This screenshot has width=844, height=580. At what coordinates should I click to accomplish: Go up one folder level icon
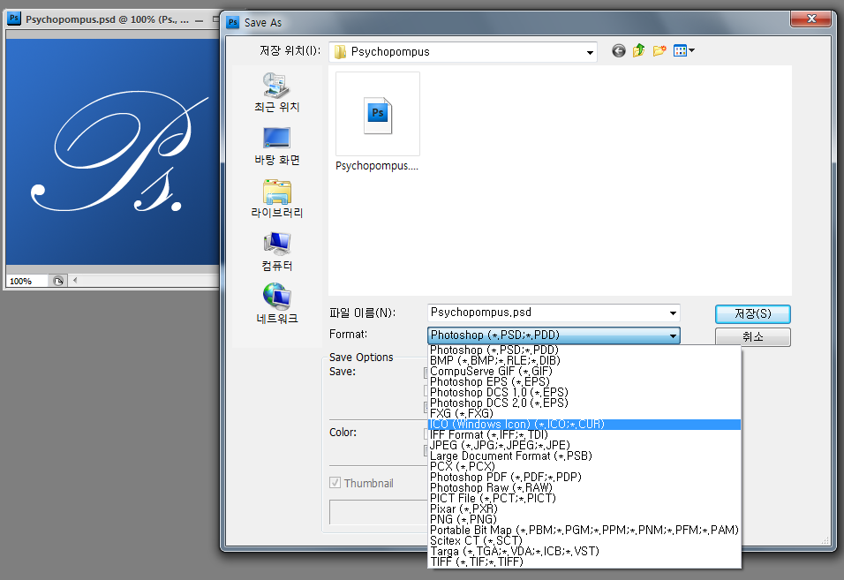(x=639, y=50)
